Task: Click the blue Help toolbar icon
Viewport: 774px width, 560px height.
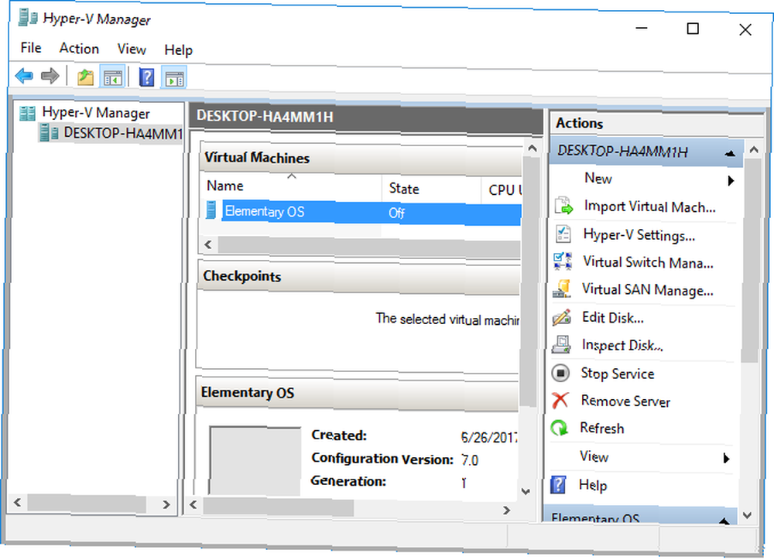Action: [147, 77]
